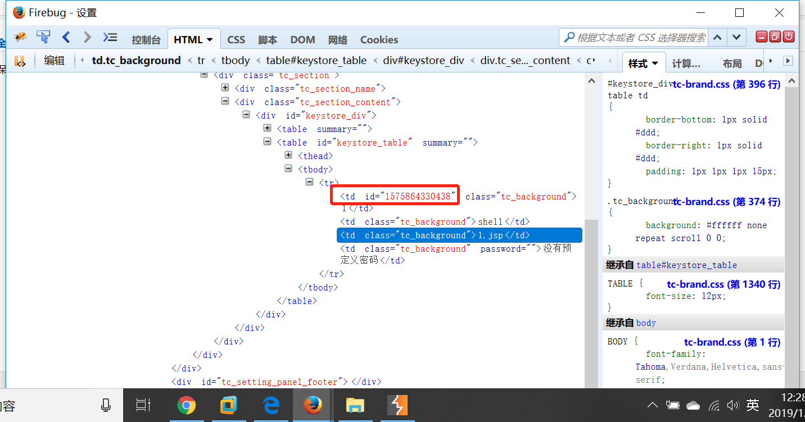Image resolution: width=805 pixels, height=422 pixels.
Task: Find previous search match arrow
Action: [717, 38]
